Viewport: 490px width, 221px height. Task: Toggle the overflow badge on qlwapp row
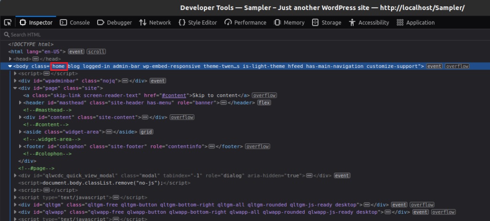(x=443, y=212)
